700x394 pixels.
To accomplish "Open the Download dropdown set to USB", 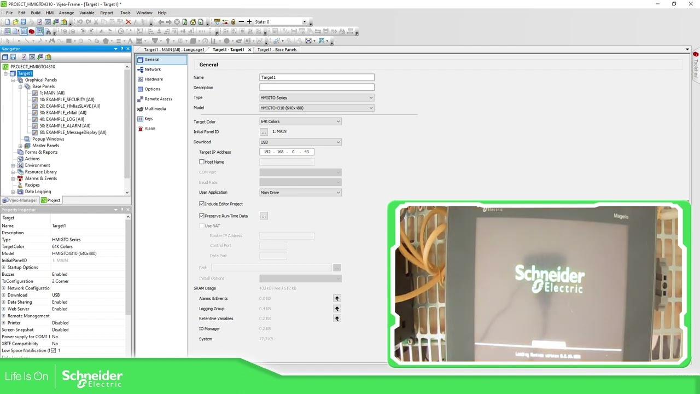I will (300, 142).
